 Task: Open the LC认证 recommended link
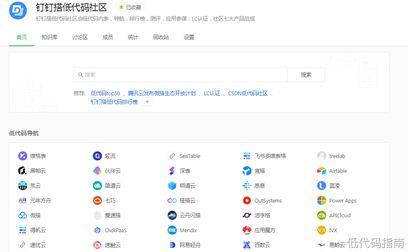pyautogui.click(x=212, y=93)
